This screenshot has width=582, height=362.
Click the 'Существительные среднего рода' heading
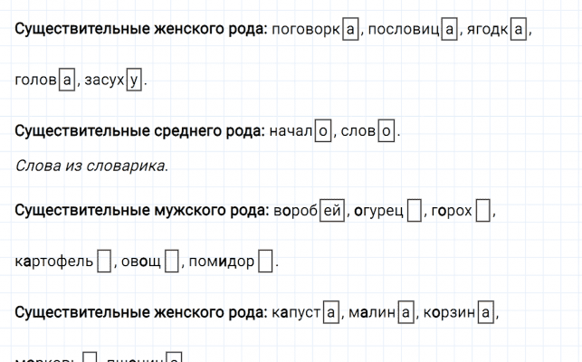tap(140, 131)
